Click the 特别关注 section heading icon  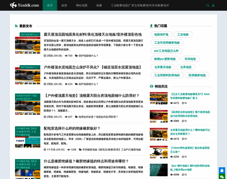pyautogui.click(x=151, y=87)
